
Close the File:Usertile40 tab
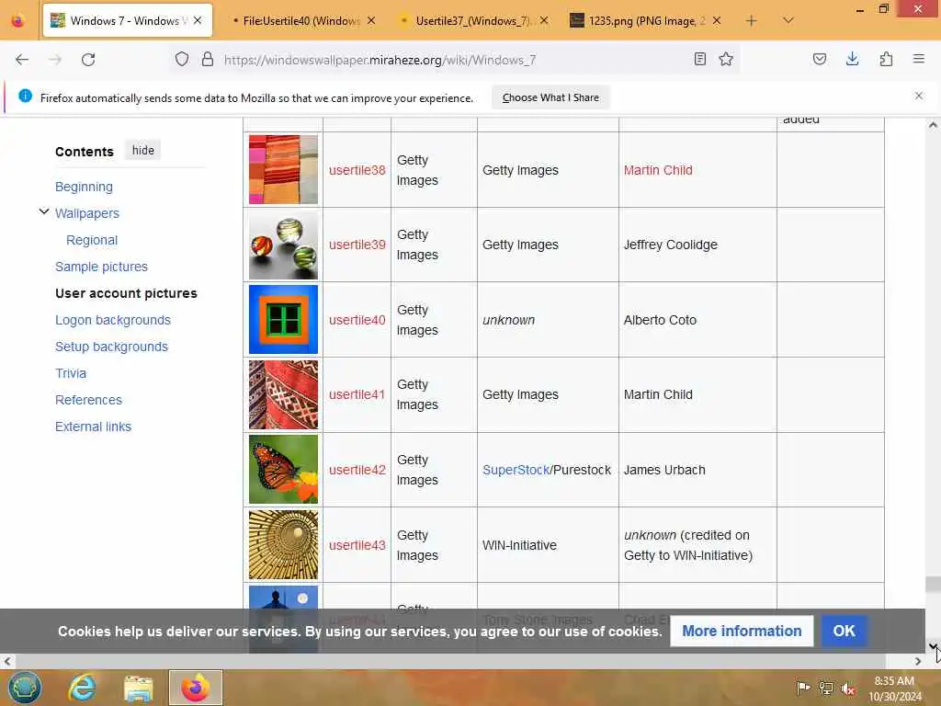(x=371, y=20)
